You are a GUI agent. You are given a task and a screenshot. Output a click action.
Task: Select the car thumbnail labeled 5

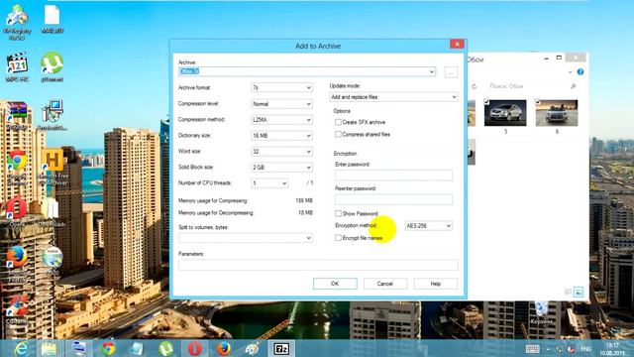505,113
